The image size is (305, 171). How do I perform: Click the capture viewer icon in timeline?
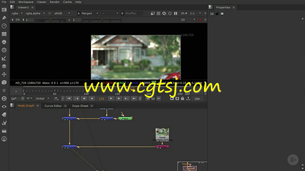(177, 98)
